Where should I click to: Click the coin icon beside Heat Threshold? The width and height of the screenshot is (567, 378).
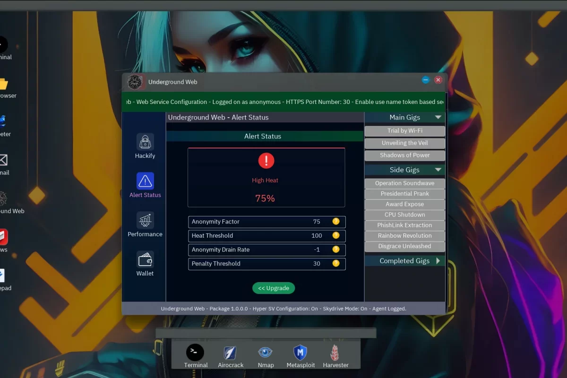(x=336, y=235)
